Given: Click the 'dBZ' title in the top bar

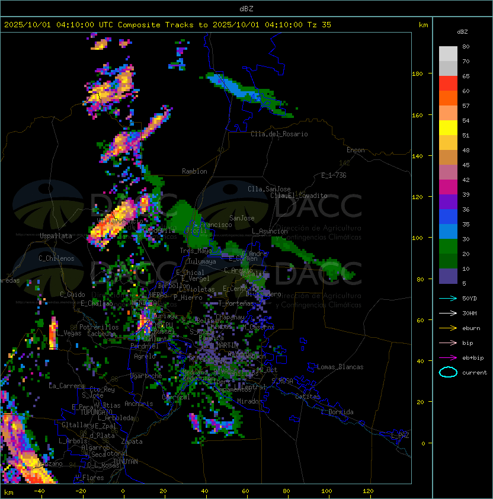Looking at the screenshot, I should pos(246,8).
